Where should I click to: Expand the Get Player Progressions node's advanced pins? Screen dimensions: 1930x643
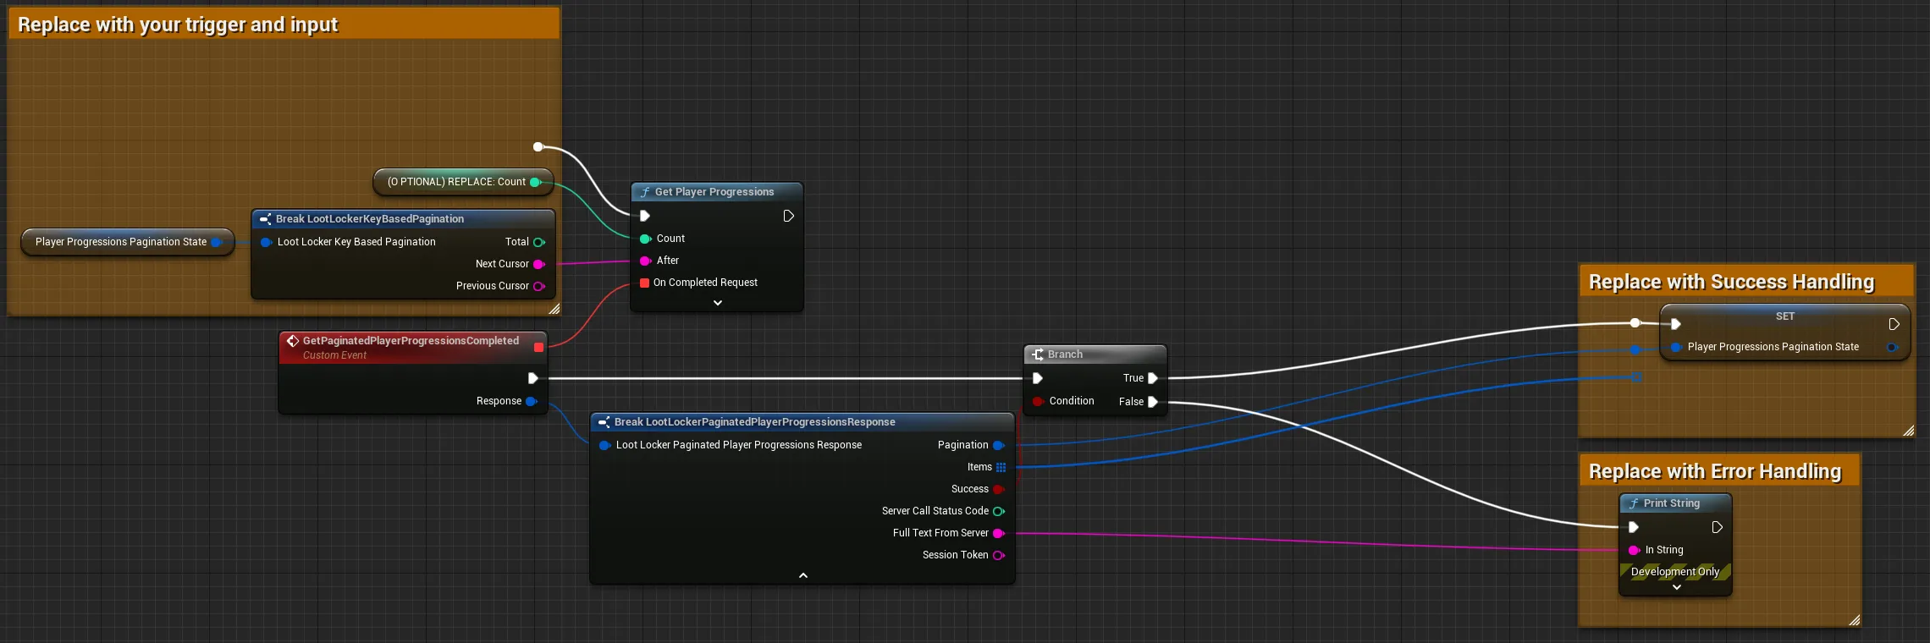718,303
